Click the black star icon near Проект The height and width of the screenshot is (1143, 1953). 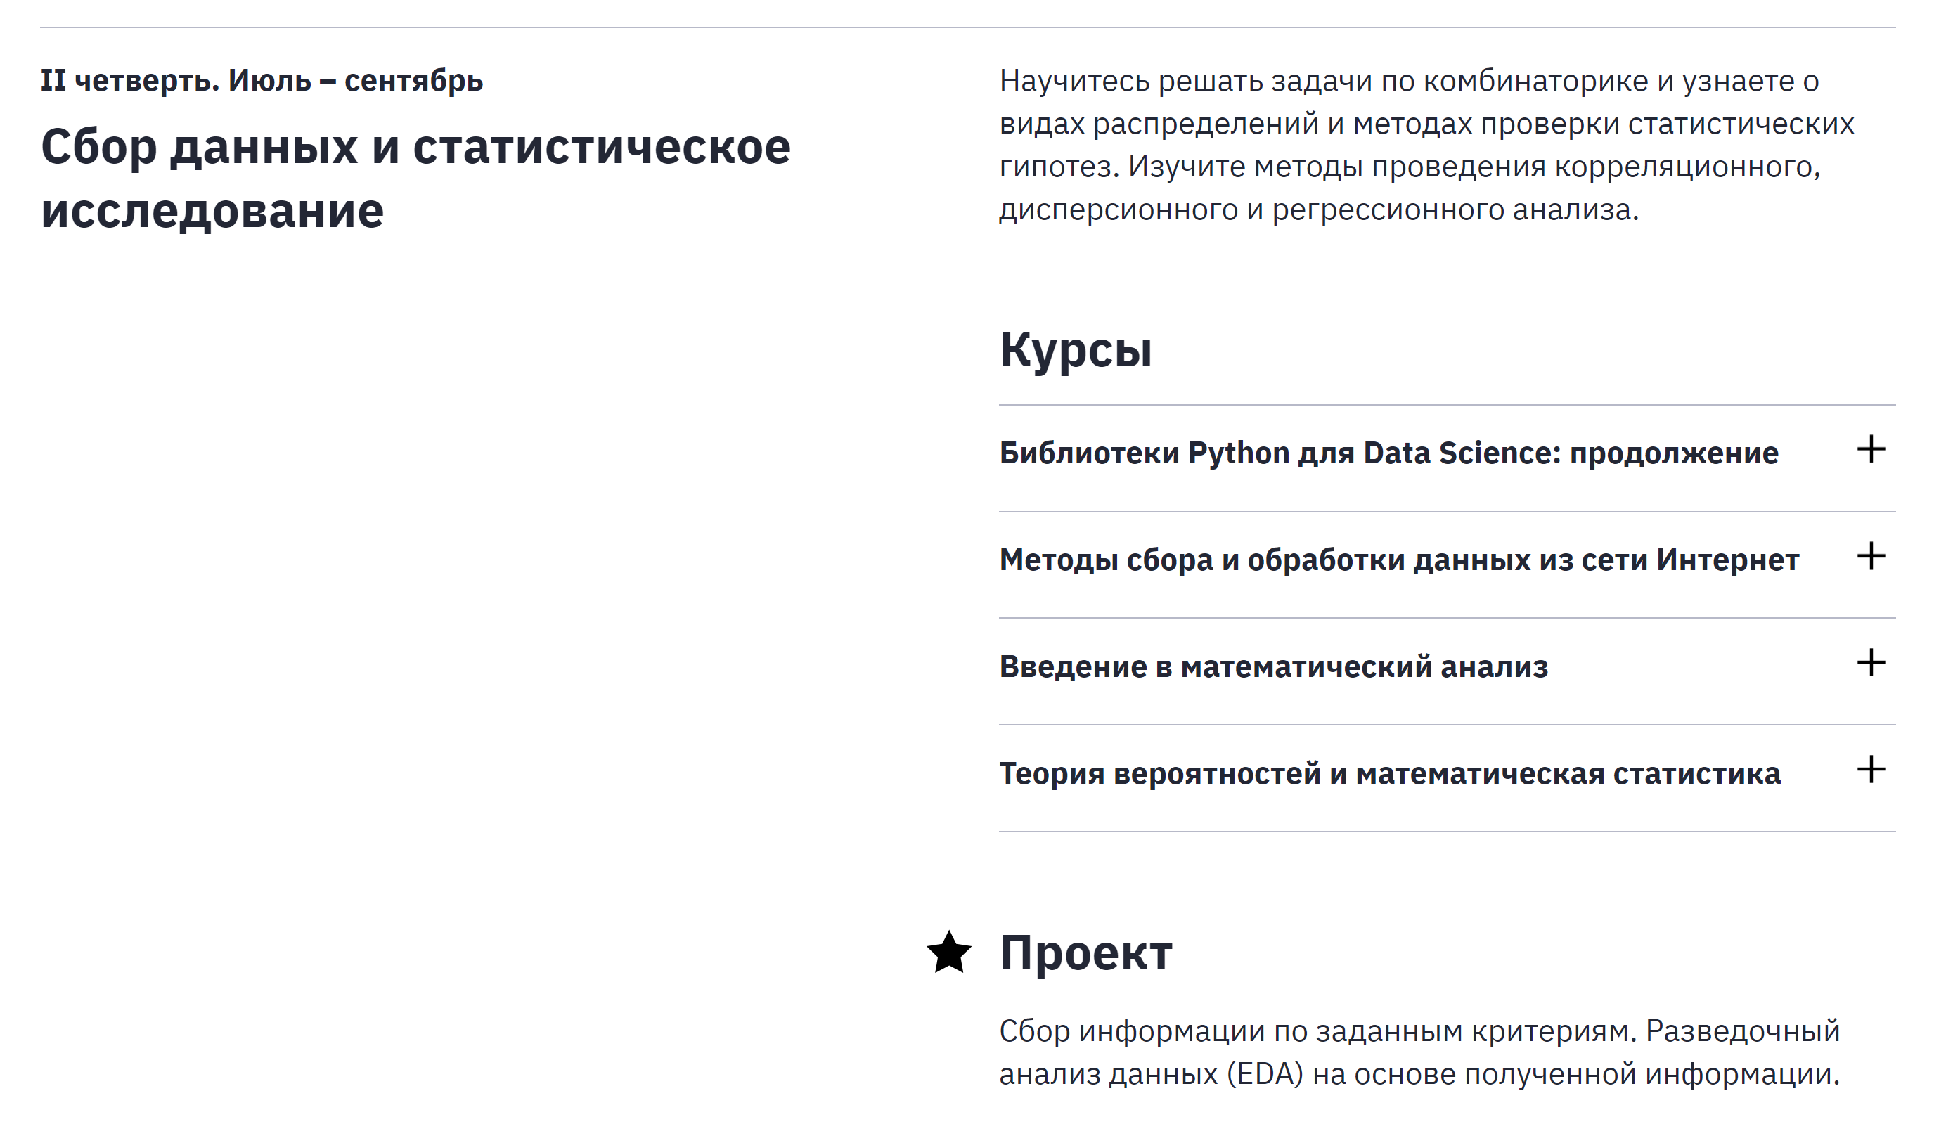(948, 952)
